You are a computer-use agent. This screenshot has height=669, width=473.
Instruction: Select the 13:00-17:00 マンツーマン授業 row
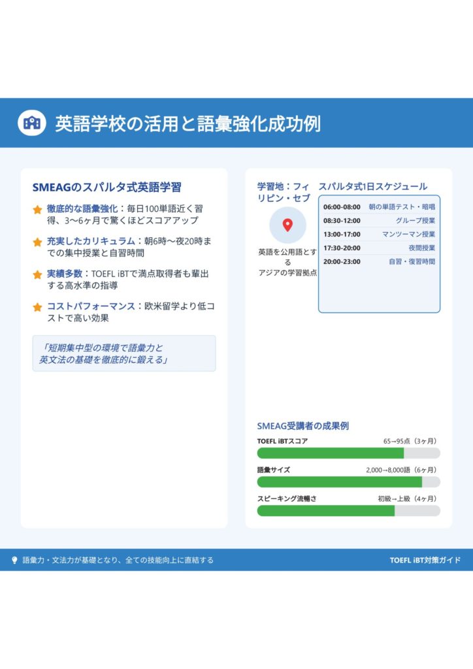click(x=379, y=235)
